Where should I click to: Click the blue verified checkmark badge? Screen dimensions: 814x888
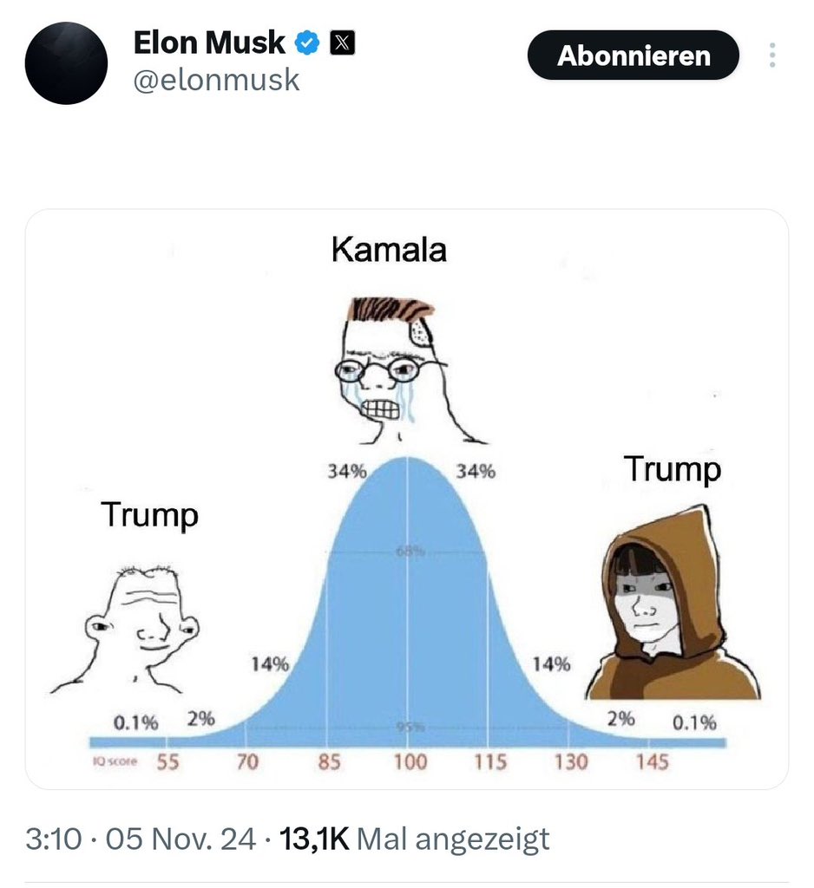pos(307,43)
